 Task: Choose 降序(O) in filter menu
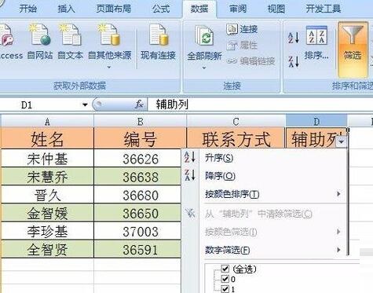coord(220,176)
